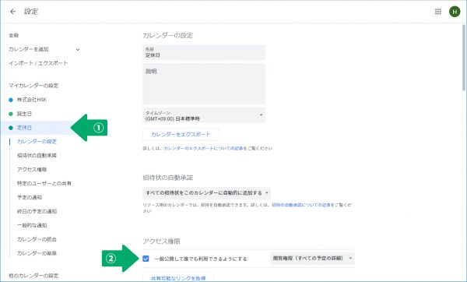Open the Google apps grid icon

437,12
